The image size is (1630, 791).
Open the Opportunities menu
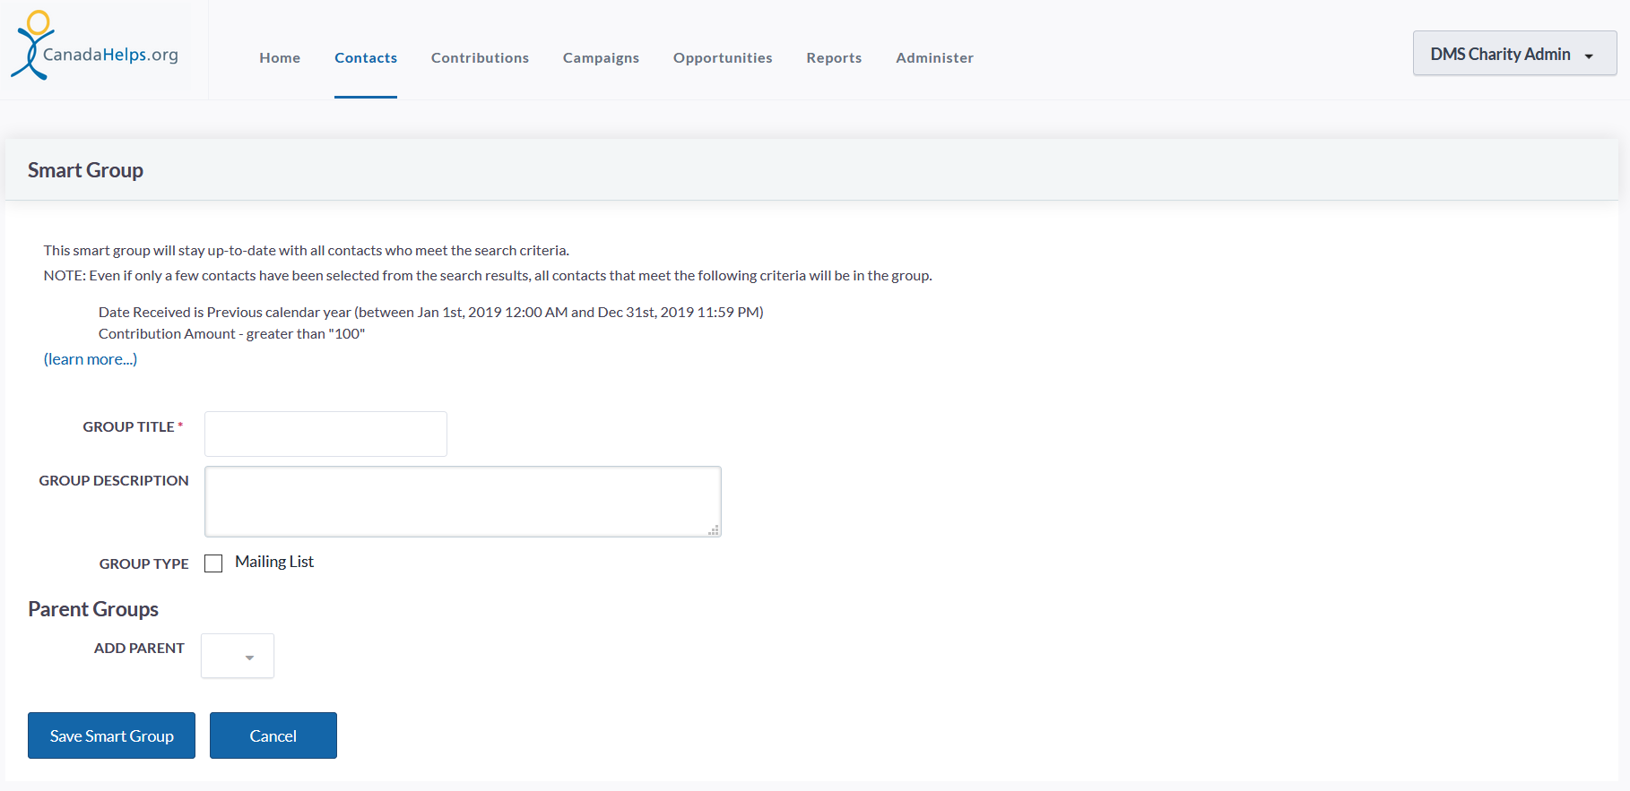(x=723, y=57)
